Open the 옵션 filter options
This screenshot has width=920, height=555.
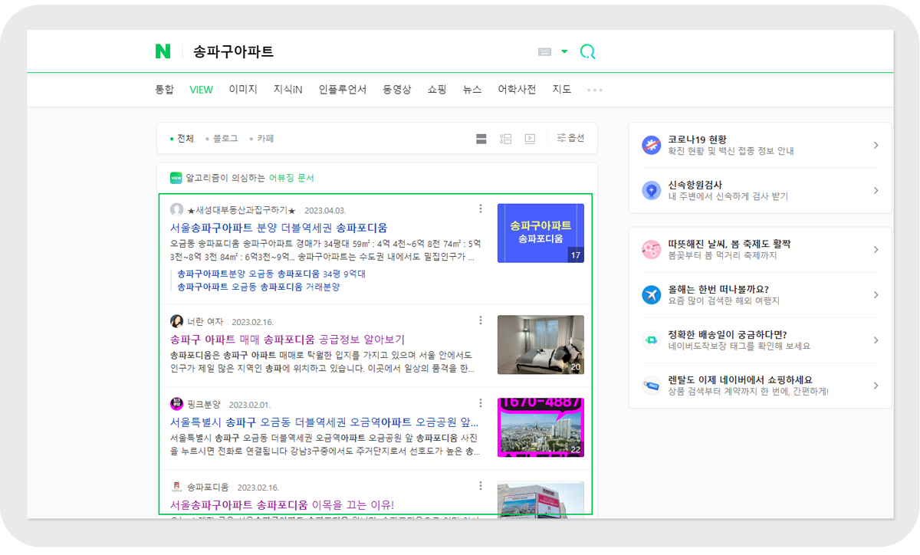570,138
